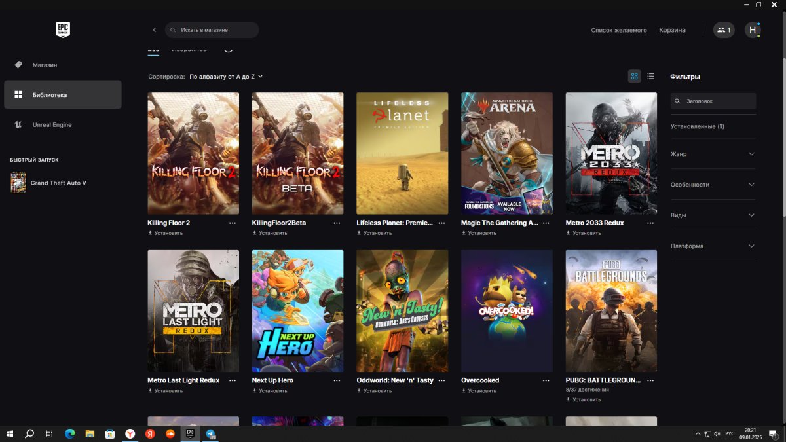Open File Explorer from the taskbar

(90, 433)
